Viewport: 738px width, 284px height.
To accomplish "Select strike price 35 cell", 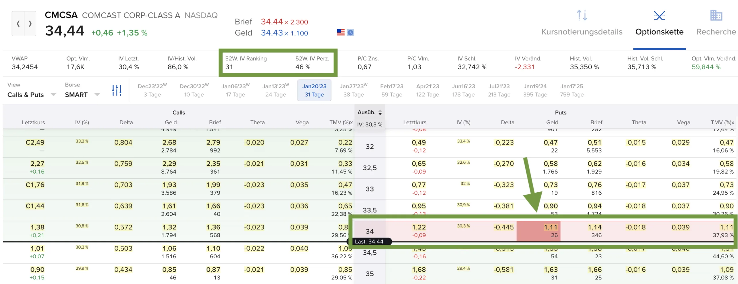I will click(370, 274).
